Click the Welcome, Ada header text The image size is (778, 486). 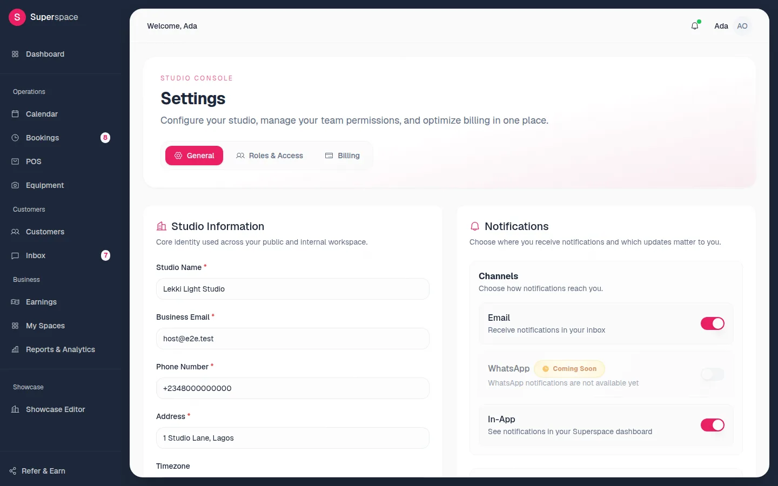(172, 26)
